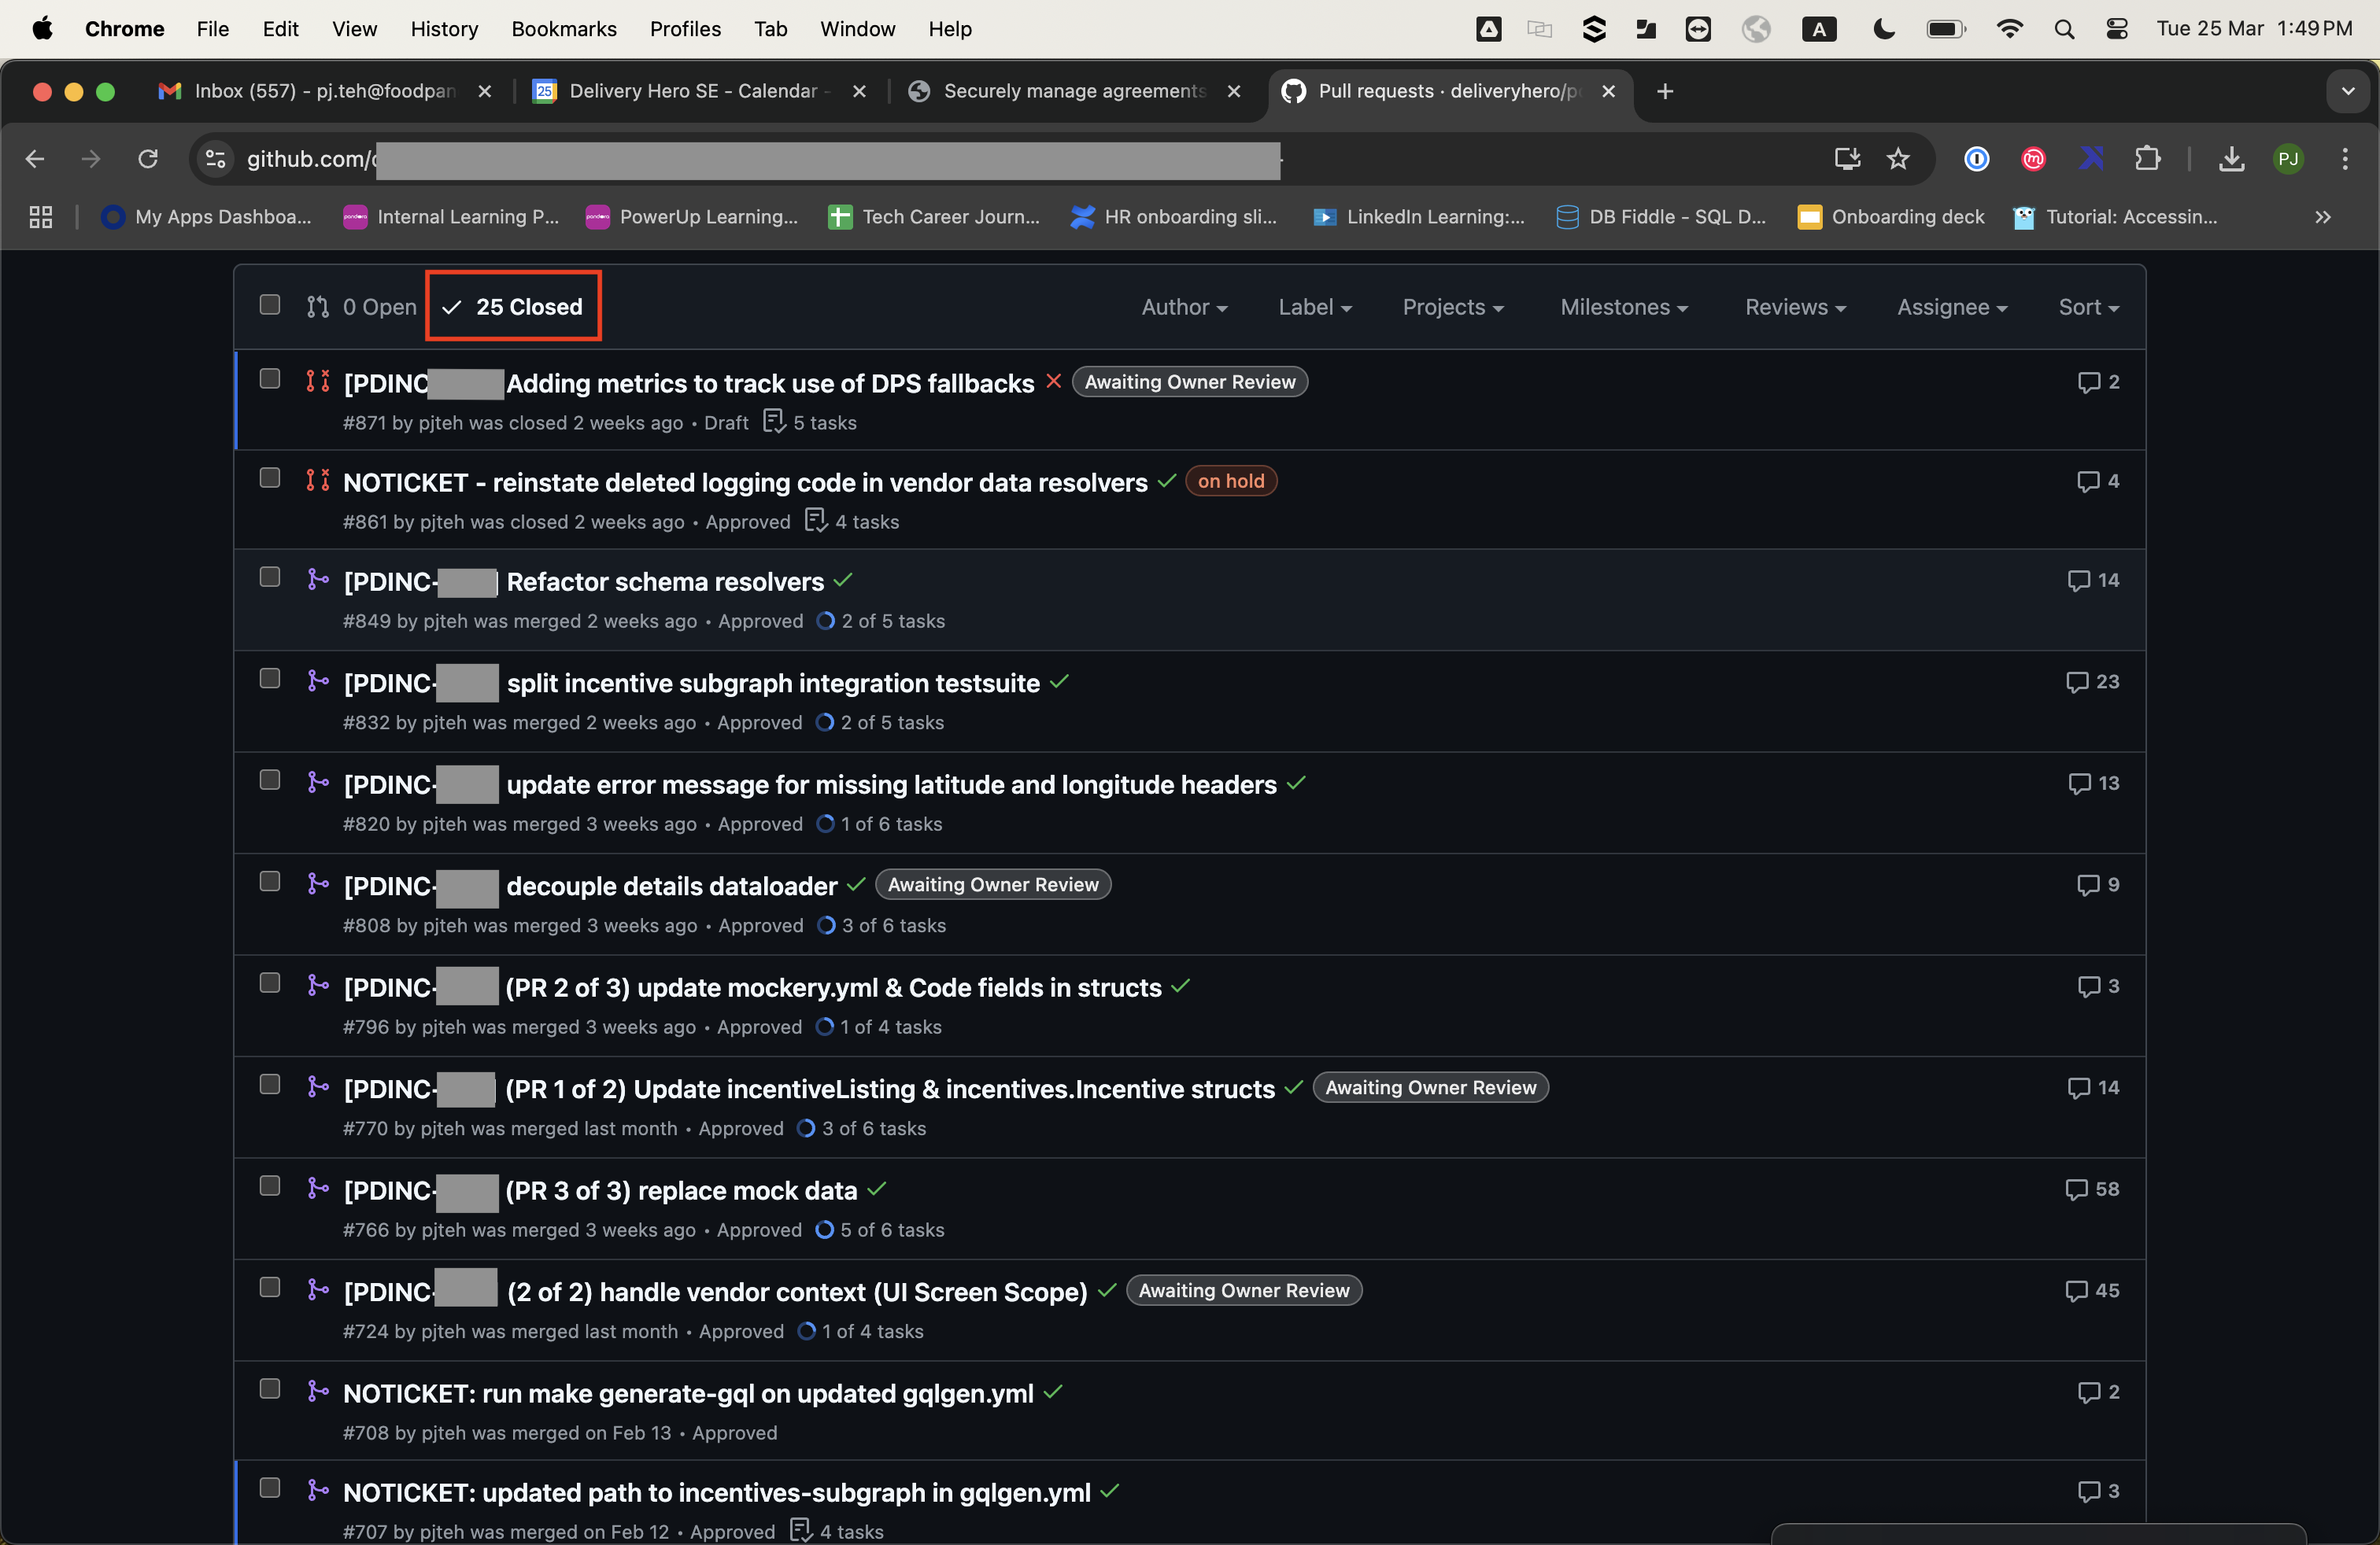
Task: Open the 1Password extension
Action: 1977,159
